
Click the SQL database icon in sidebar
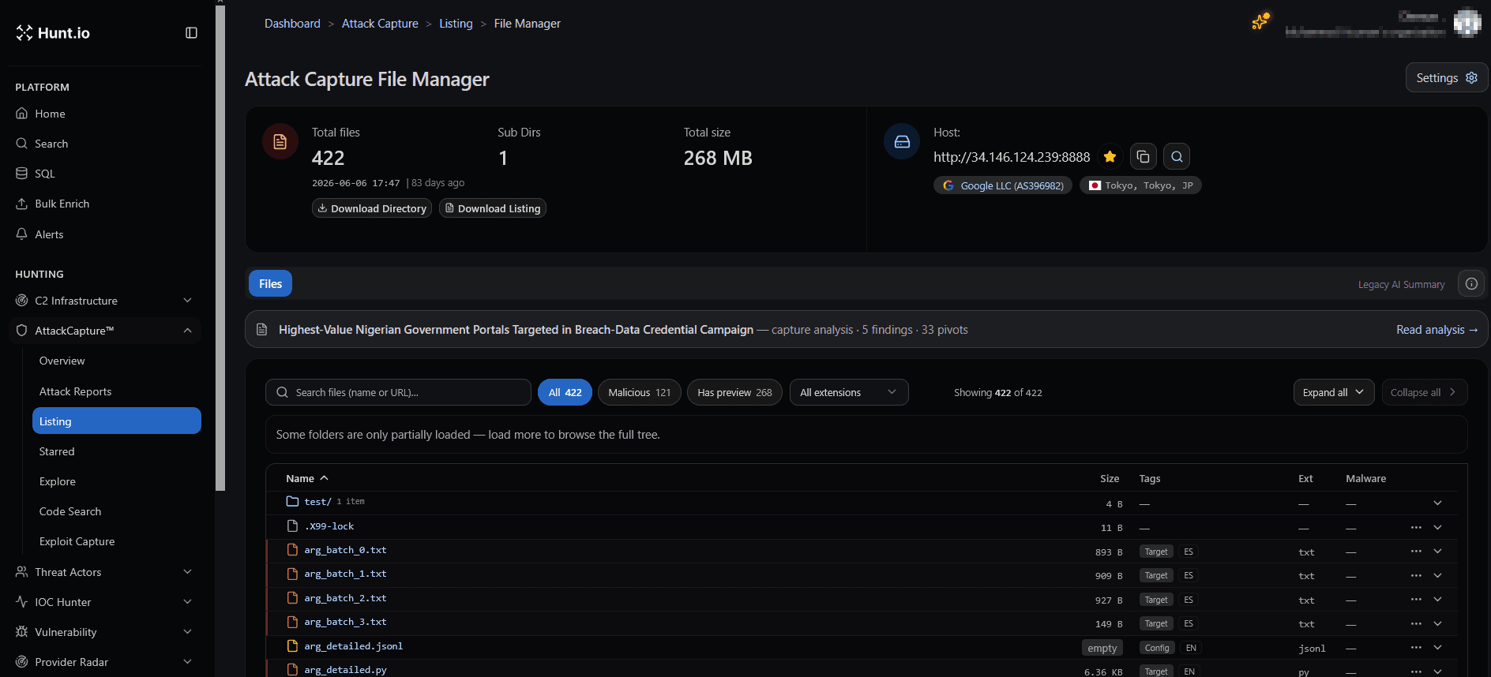click(22, 174)
